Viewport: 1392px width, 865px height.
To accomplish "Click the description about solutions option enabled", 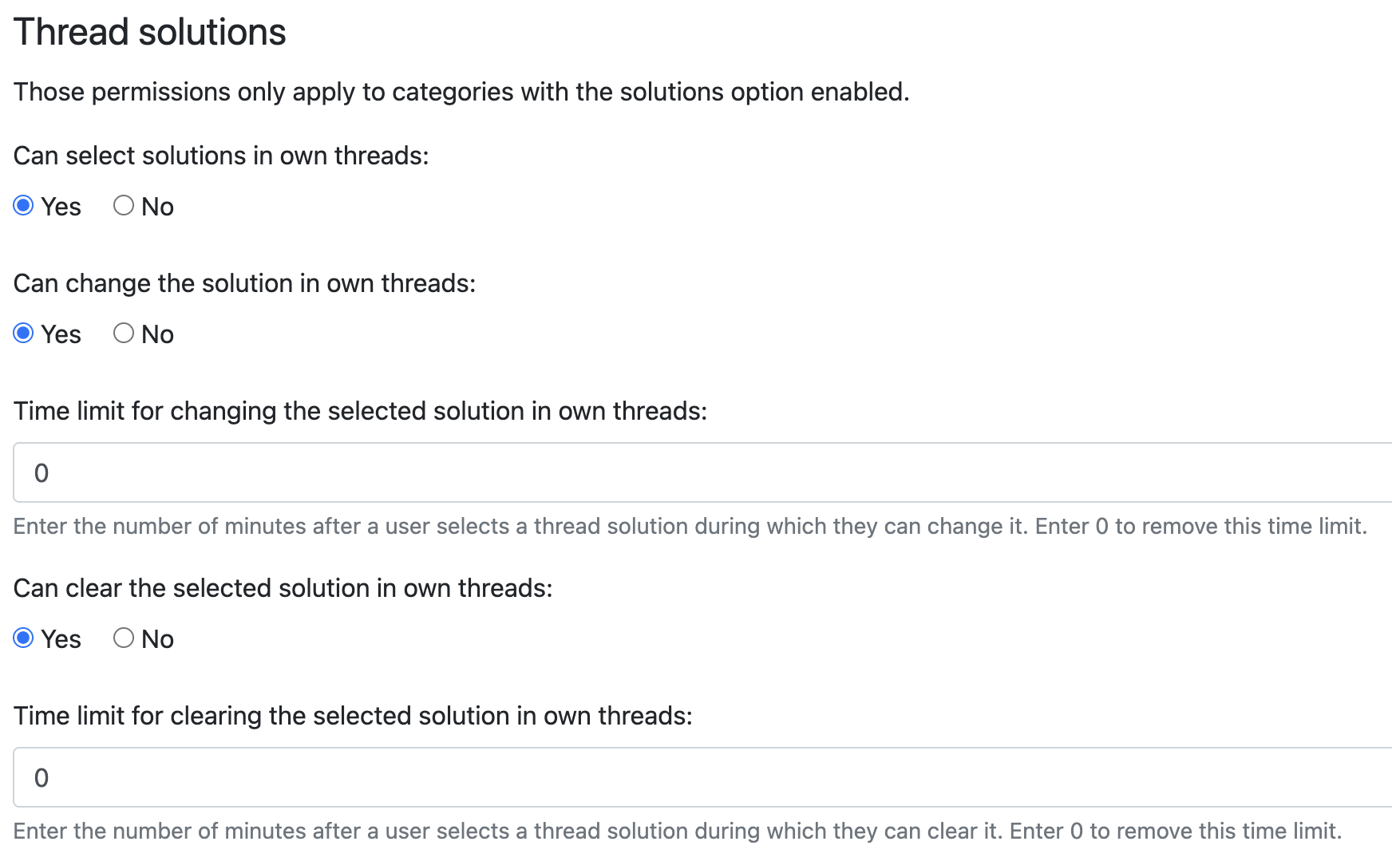I will pyautogui.click(x=461, y=92).
